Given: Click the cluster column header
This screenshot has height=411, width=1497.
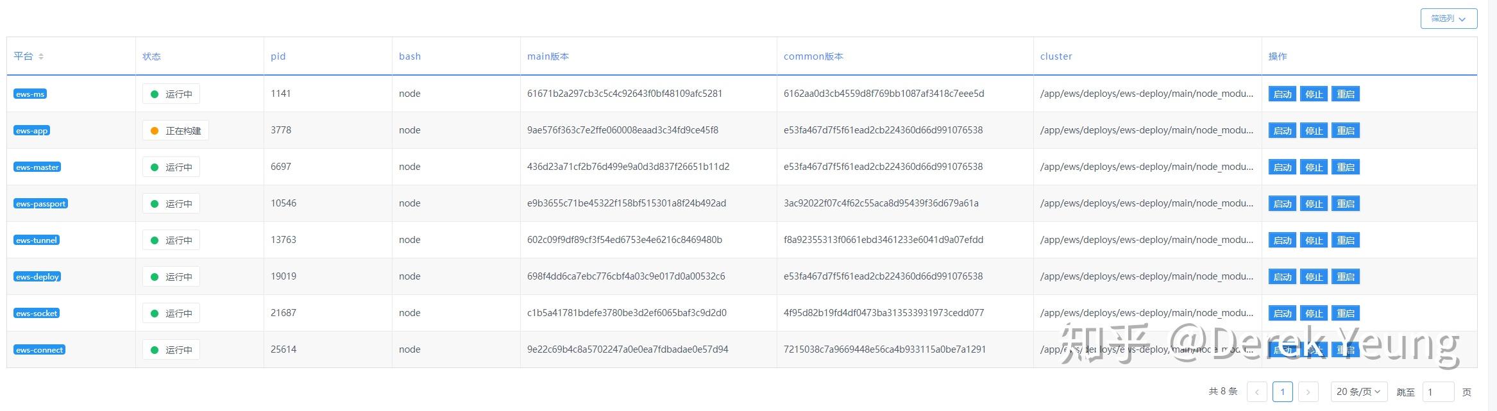Looking at the screenshot, I should (1056, 56).
